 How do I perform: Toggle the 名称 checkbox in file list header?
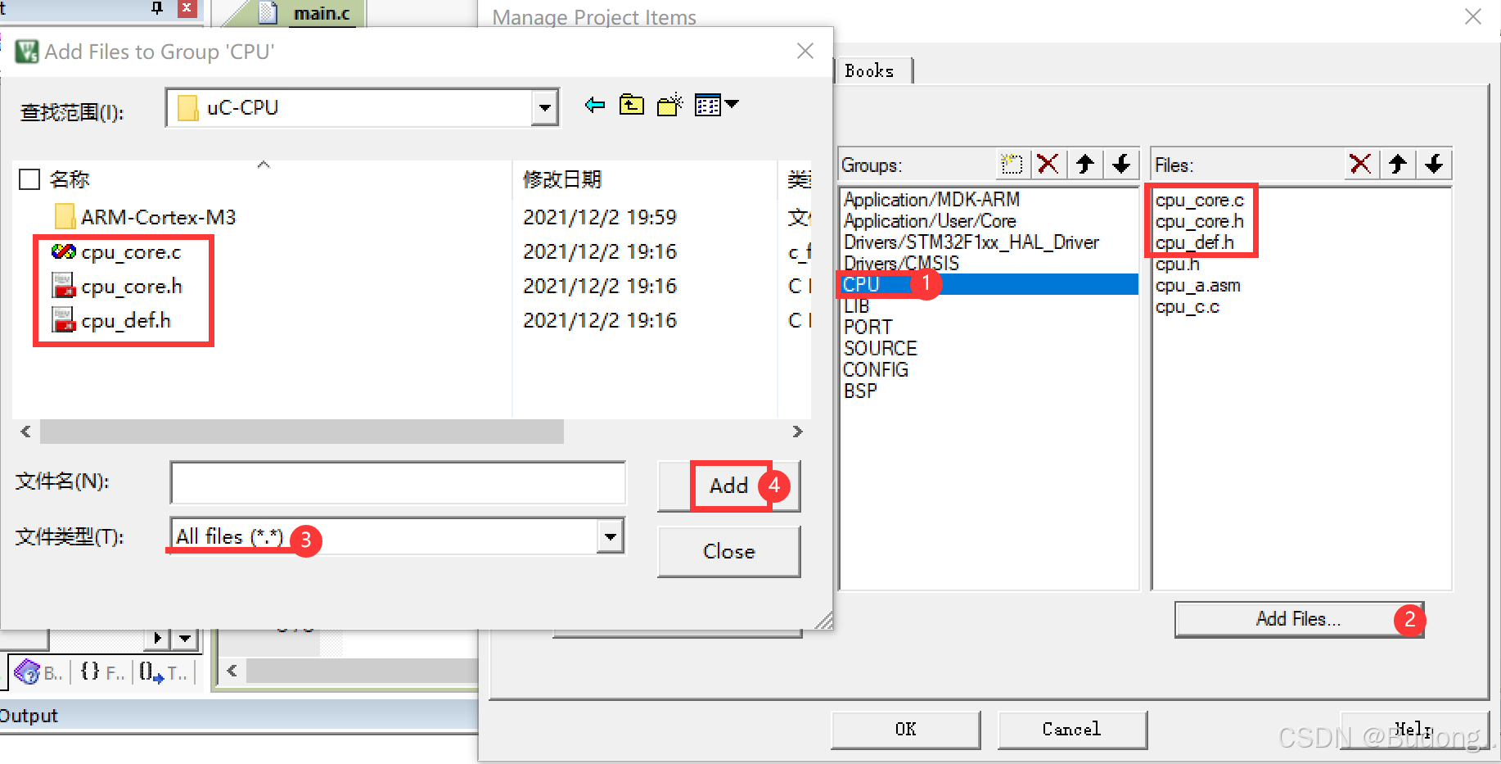(29, 179)
